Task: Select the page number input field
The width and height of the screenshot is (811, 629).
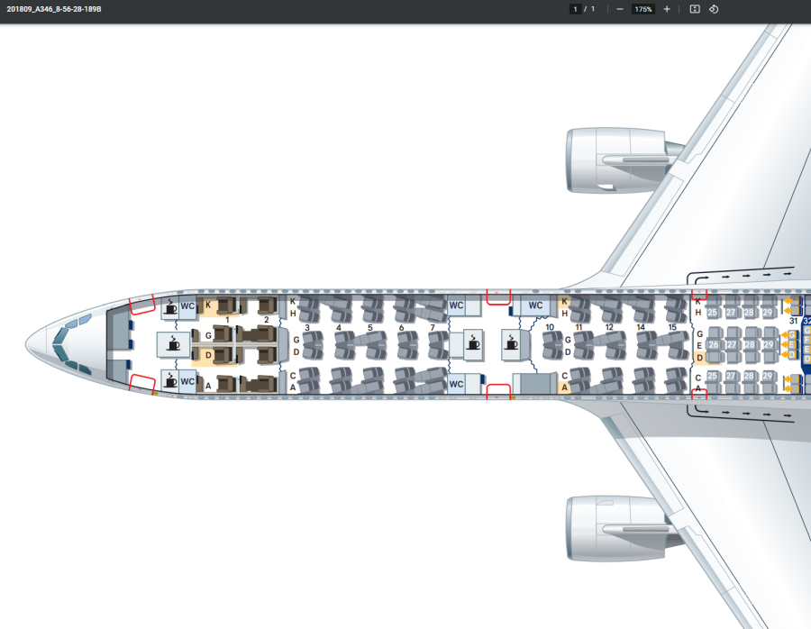Action: [575, 9]
